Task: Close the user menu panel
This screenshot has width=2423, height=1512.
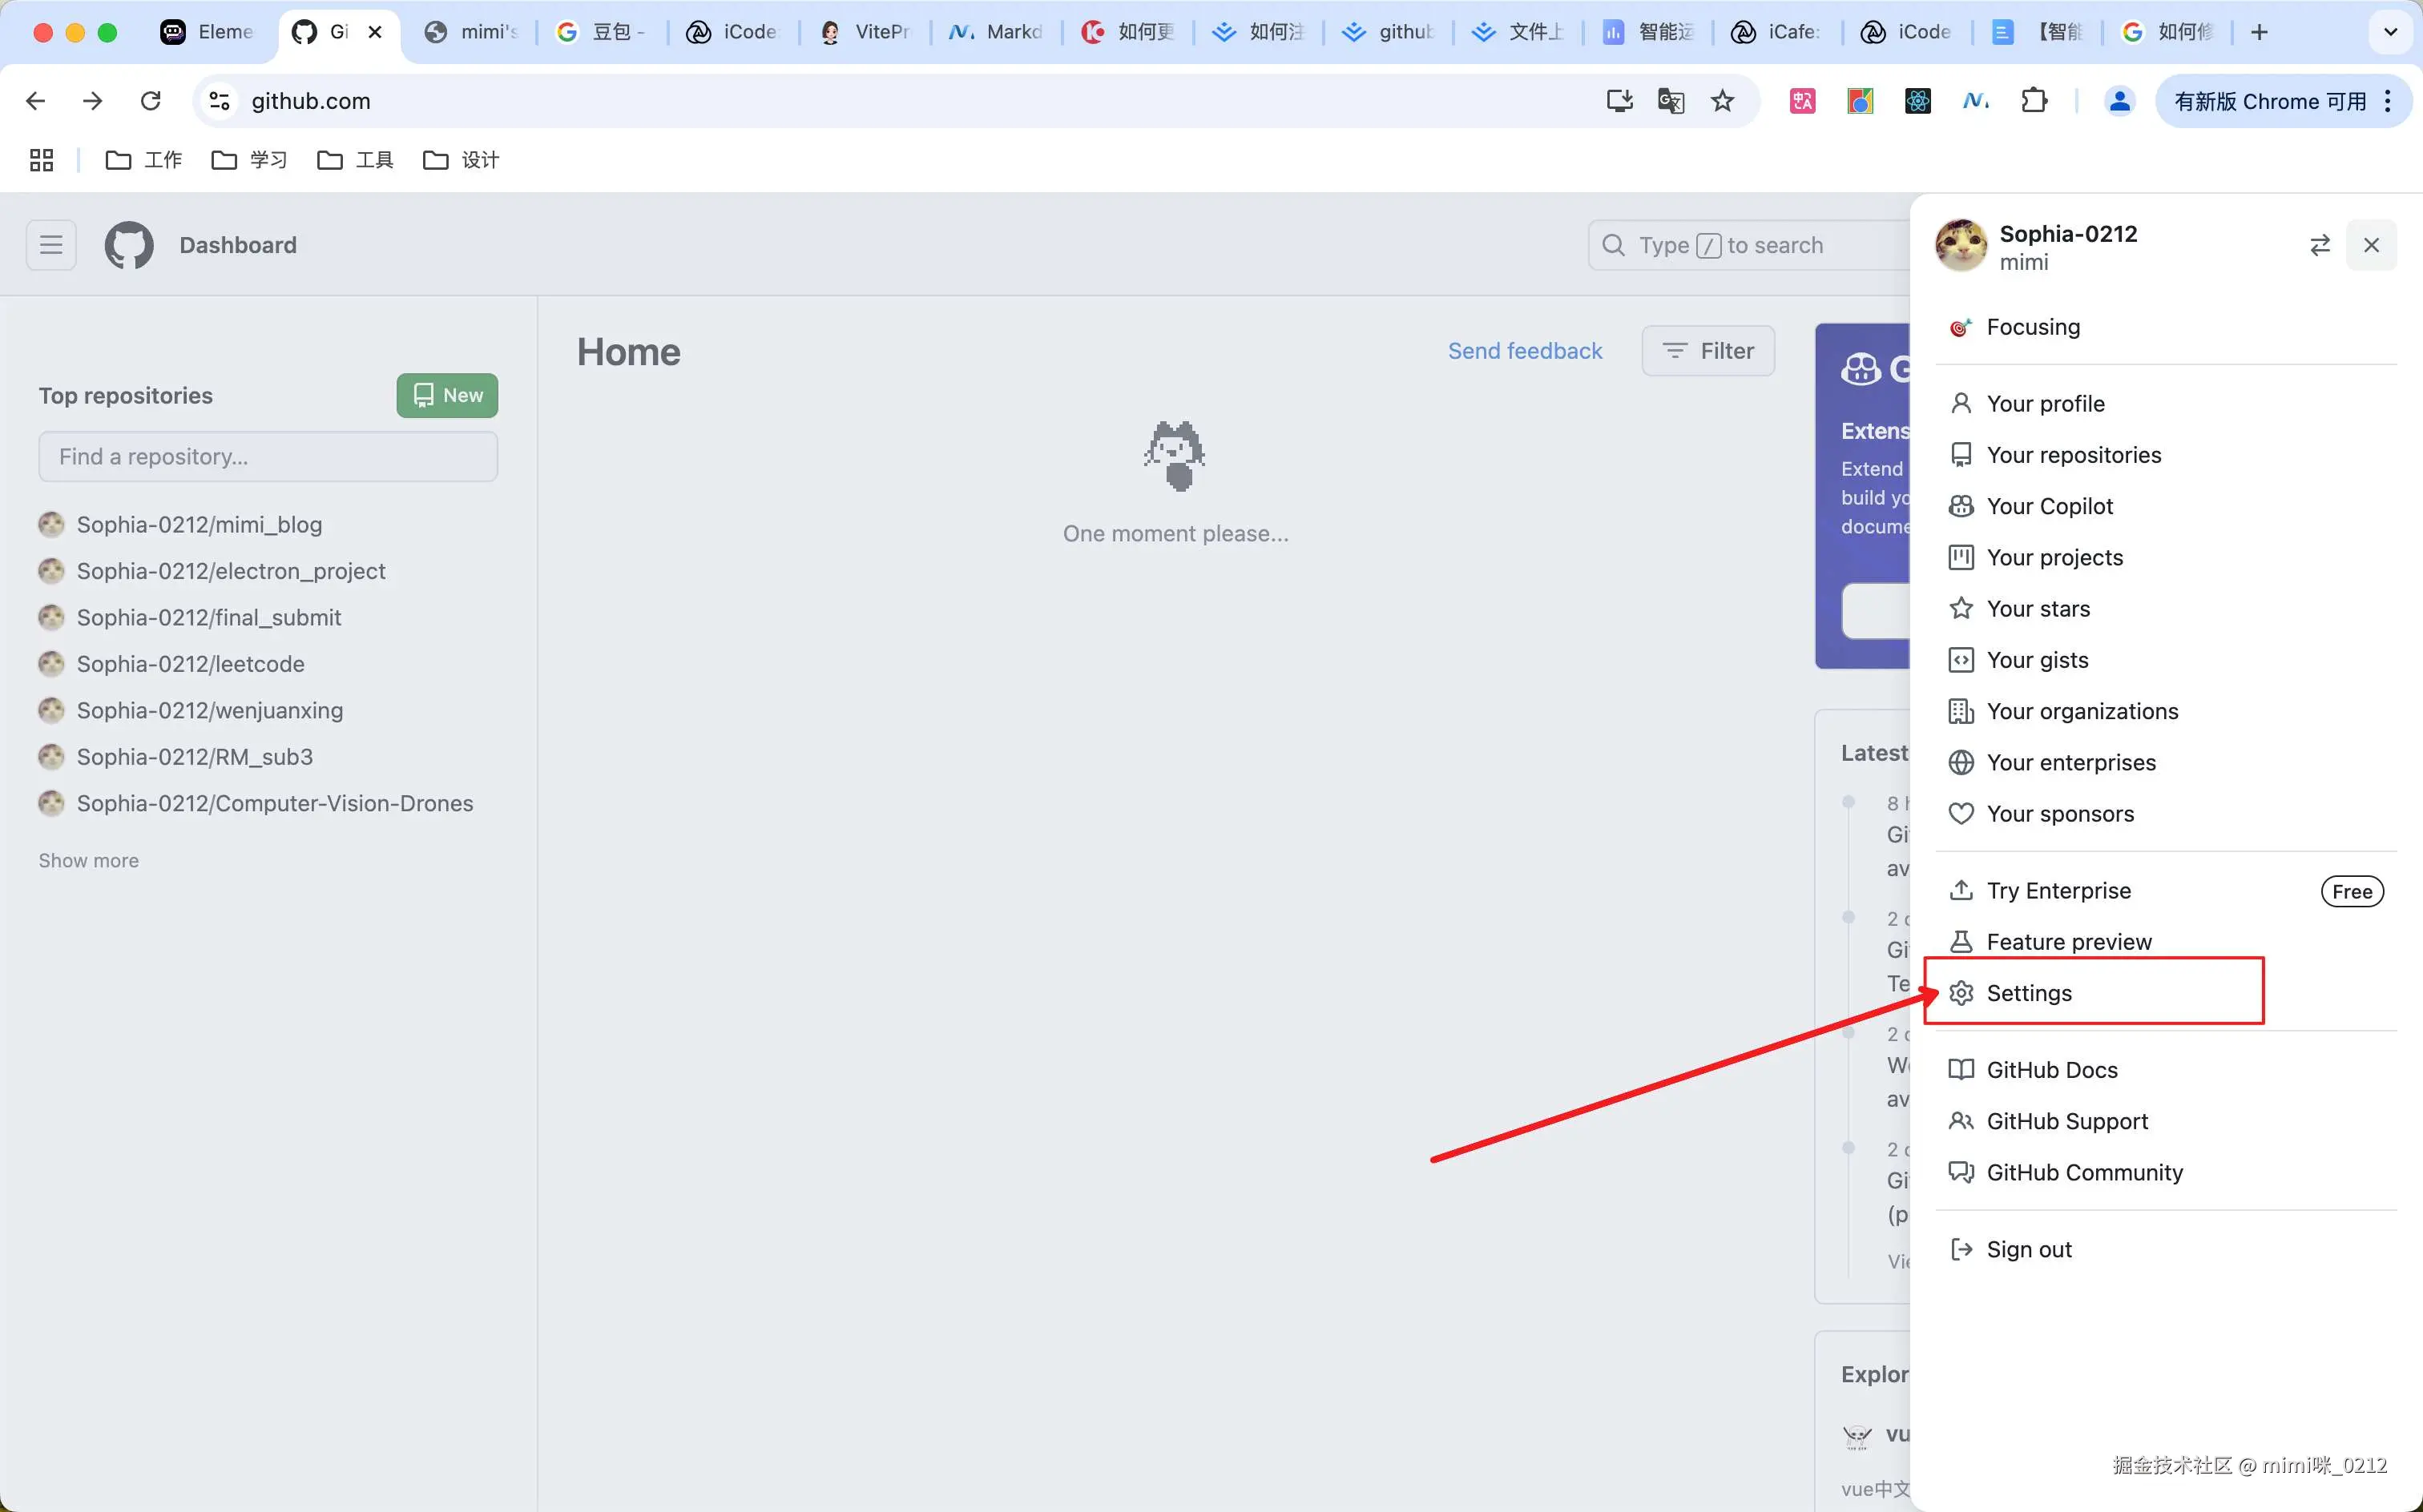Action: pyautogui.click(x=2370, y=245)
